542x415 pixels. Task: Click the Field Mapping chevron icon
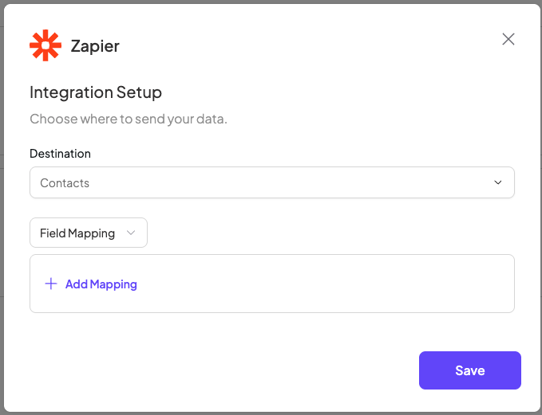[131, 233]
